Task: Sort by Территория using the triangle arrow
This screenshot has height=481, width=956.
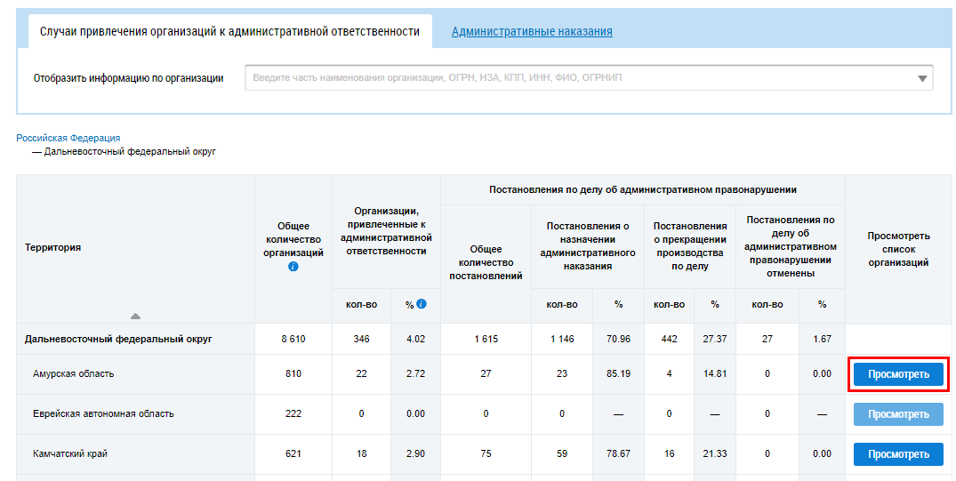Action: (x=135, y=316)
